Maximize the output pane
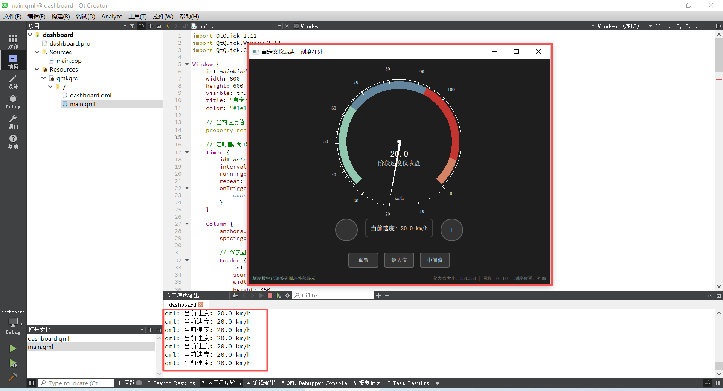Viewport: 723px width, 391px height. pos(718,295)
